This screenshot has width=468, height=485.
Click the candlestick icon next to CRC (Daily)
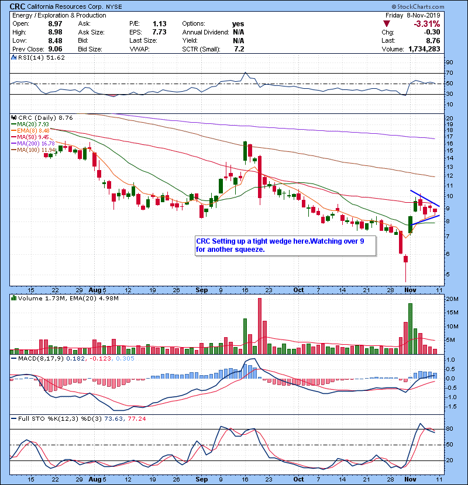(13, 118)
